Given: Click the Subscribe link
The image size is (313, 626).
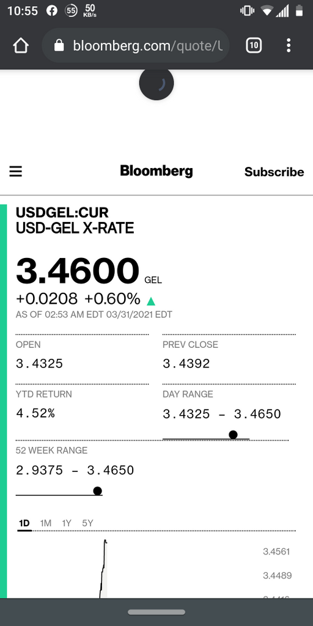Looking at the screenshot, I should coord(274,172).
